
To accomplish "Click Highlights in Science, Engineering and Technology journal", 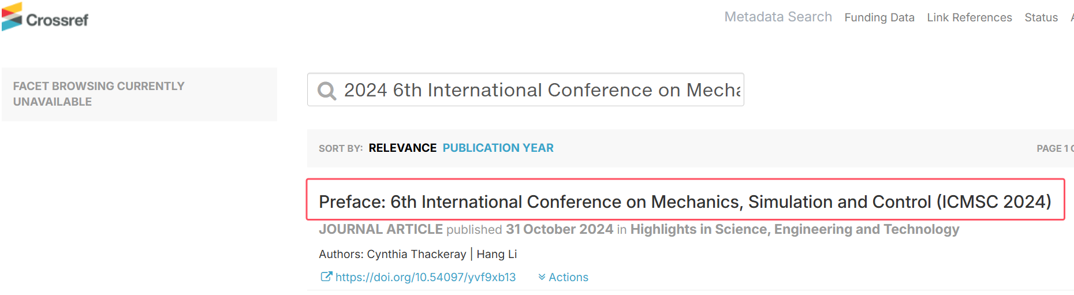I will pyautogui.click(x=795, y=230).
